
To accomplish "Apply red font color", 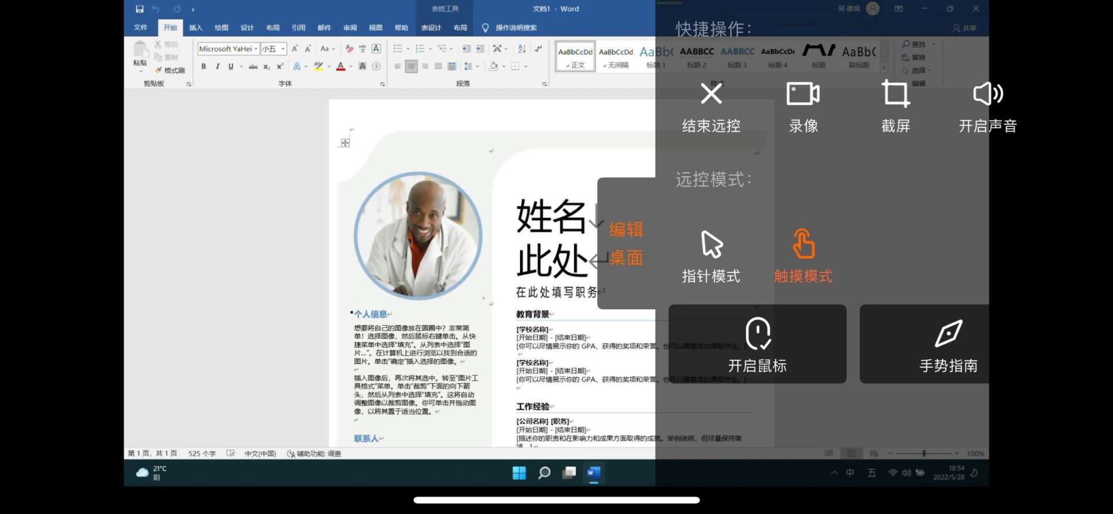I will tap(341, 67).
